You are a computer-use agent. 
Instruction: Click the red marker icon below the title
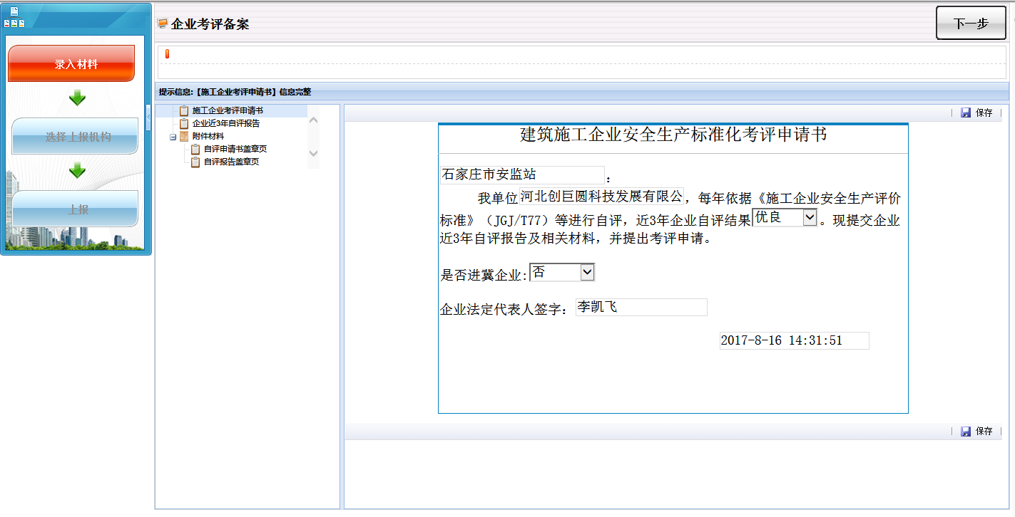[167, 53]
